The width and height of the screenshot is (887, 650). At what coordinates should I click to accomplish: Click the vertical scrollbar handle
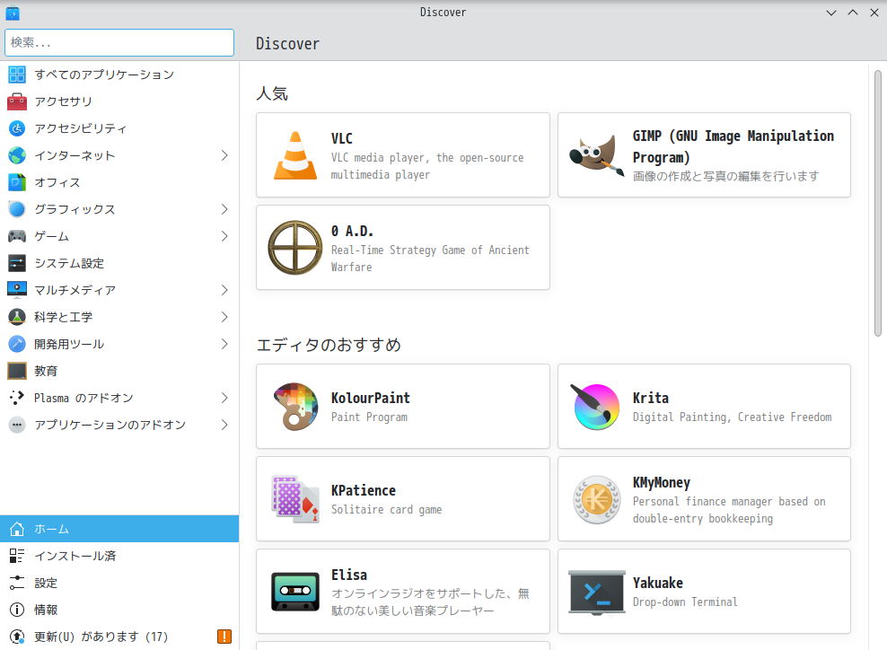pos(877,203)
